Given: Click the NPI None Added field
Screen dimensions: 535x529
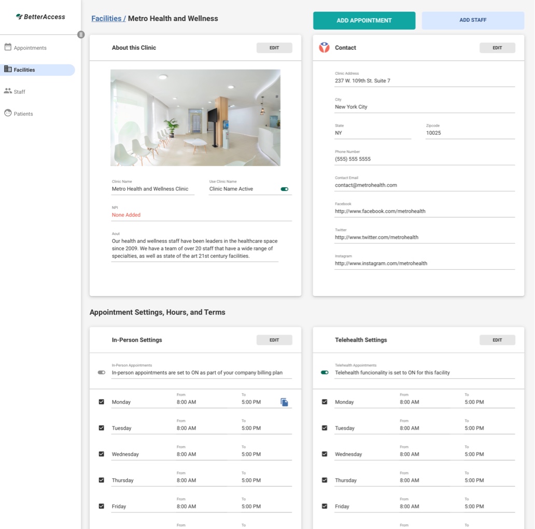Looking at the screenshot, I should (x=126, y=214).
